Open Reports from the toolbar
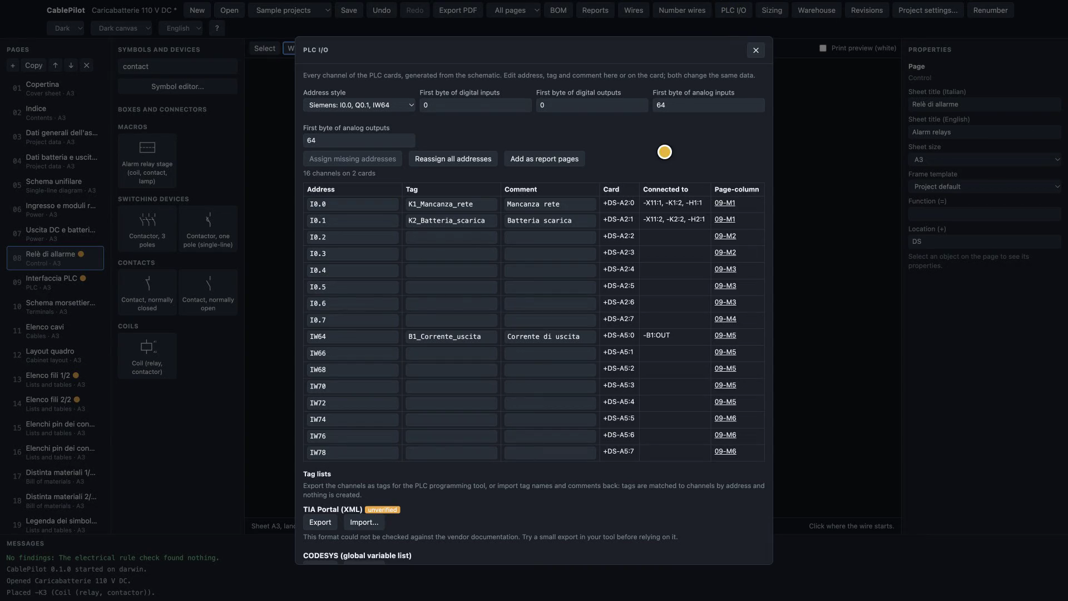 tap(595, 11)
